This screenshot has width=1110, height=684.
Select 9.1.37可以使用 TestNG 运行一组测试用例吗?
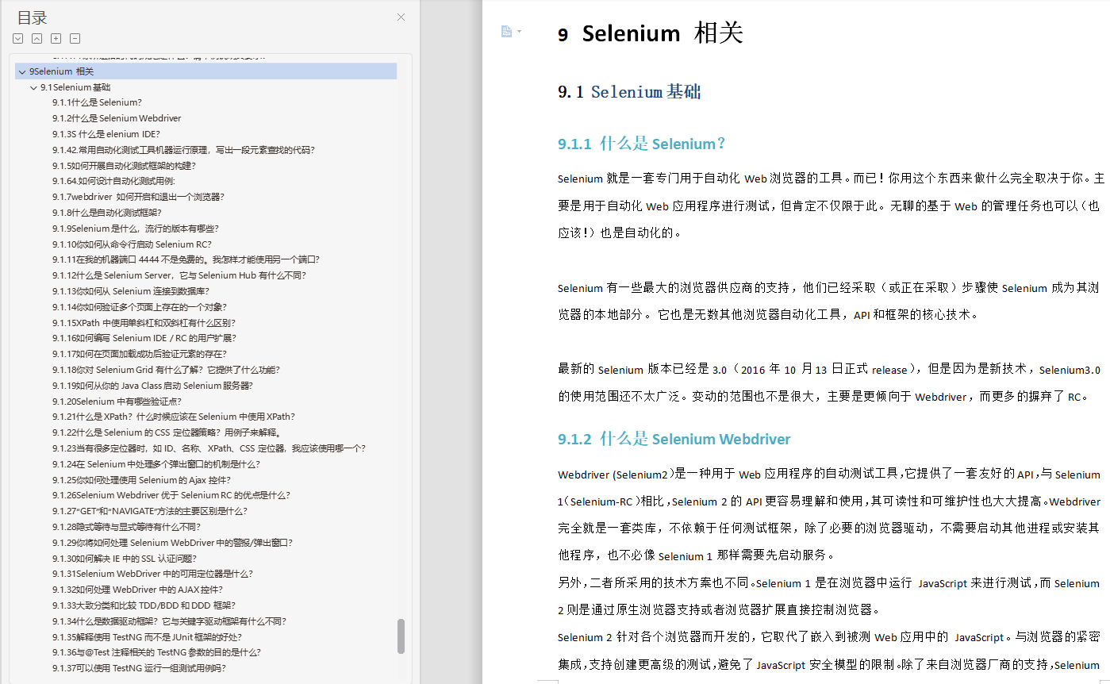140,668
